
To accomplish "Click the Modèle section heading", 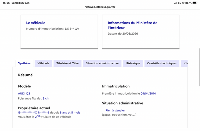I will tap(24, 86).
